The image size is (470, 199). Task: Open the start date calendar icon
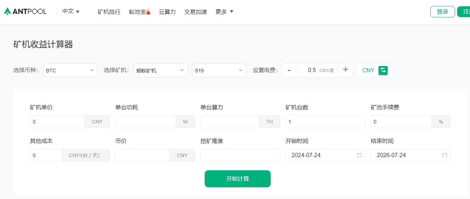pyautogui.click(x=359, y=155)
